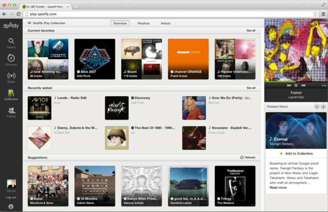The height and width of the screenshot is (212, 328).
Task: Click the Levels - Radio Edit title
Action: tap(72, 98)
